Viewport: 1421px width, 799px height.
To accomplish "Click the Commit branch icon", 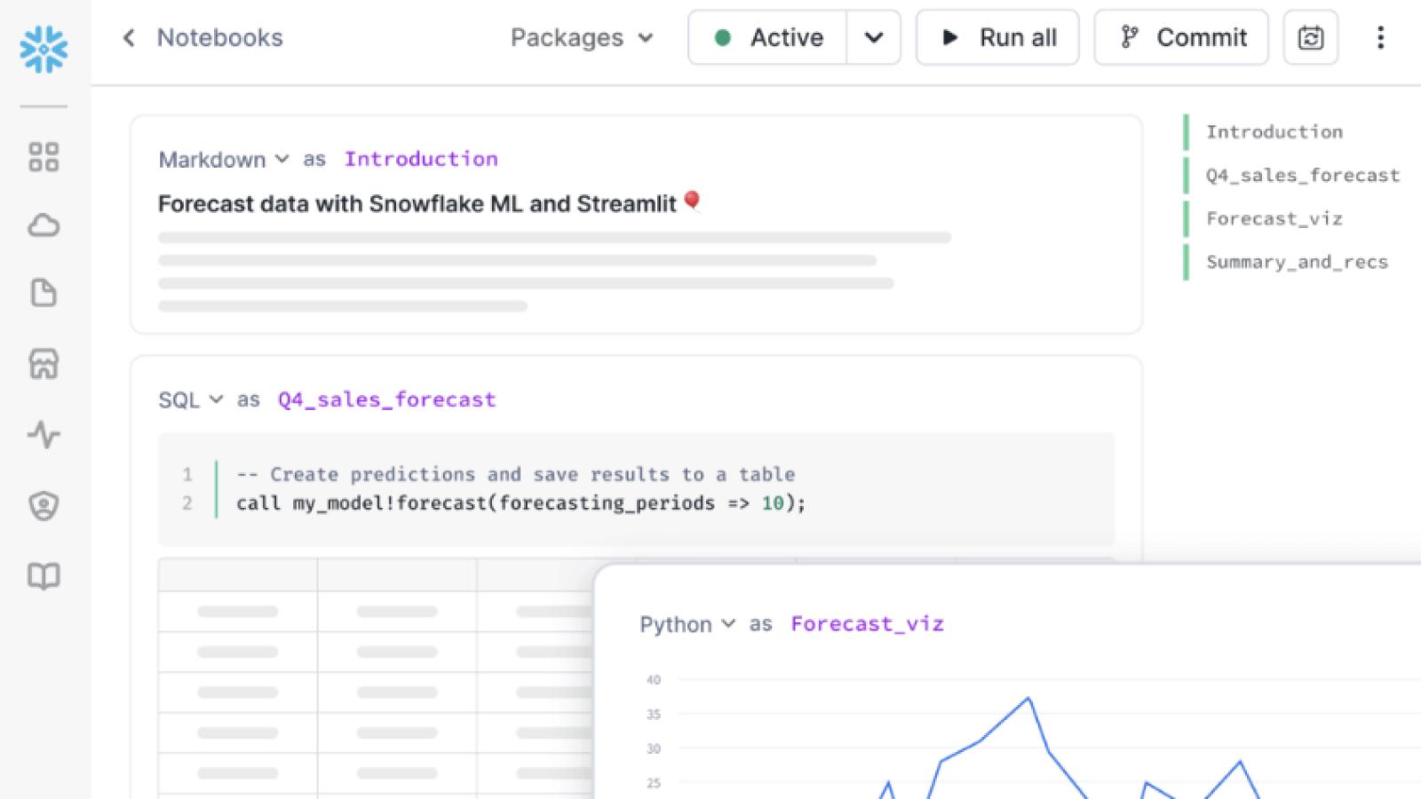I will coord(1129,37).
